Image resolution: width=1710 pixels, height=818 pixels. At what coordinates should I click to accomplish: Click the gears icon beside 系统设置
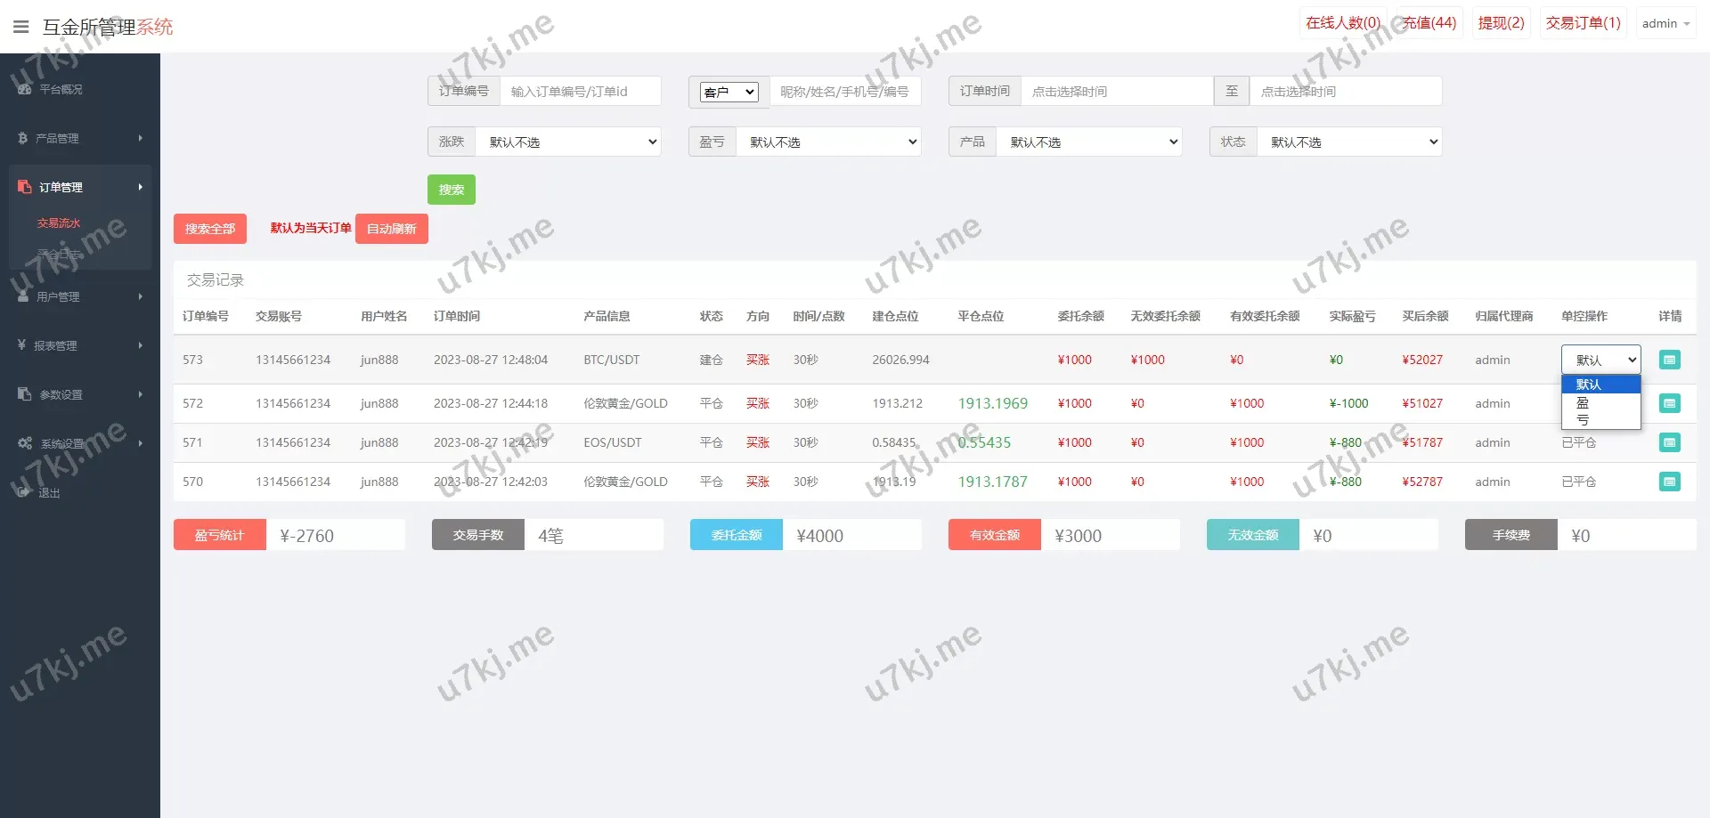point(25,443)
